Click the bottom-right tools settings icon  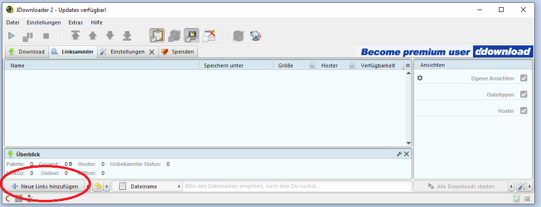coord(522,186)
